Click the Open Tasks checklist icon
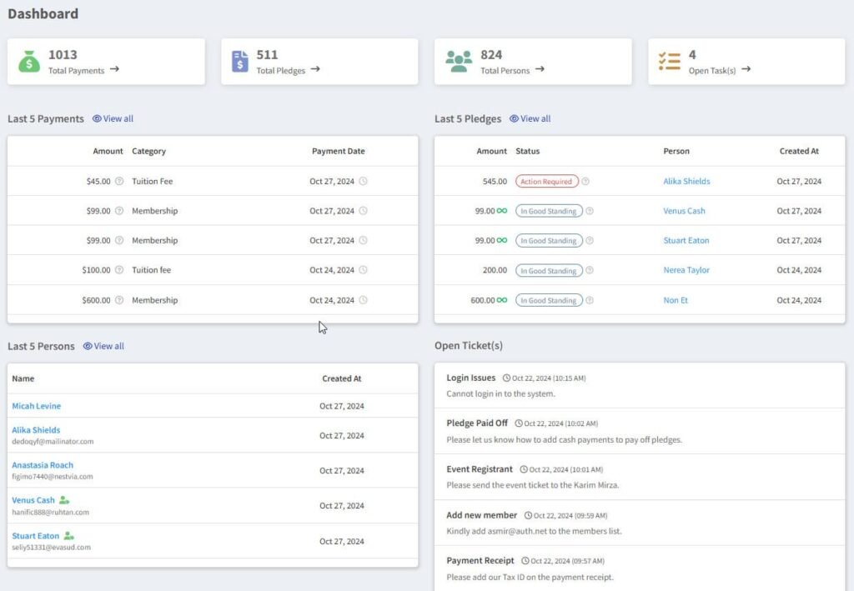The height and width of the screenshot is (591, 854). tap(670, 61)
